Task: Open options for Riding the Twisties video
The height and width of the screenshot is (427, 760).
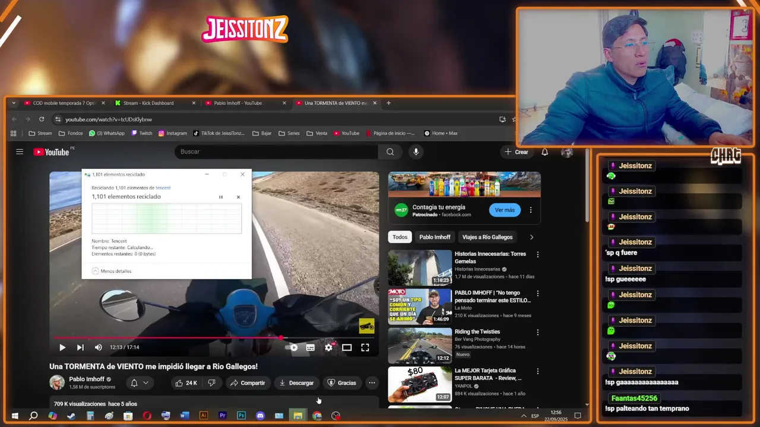Action: click(x=537, y=332)
